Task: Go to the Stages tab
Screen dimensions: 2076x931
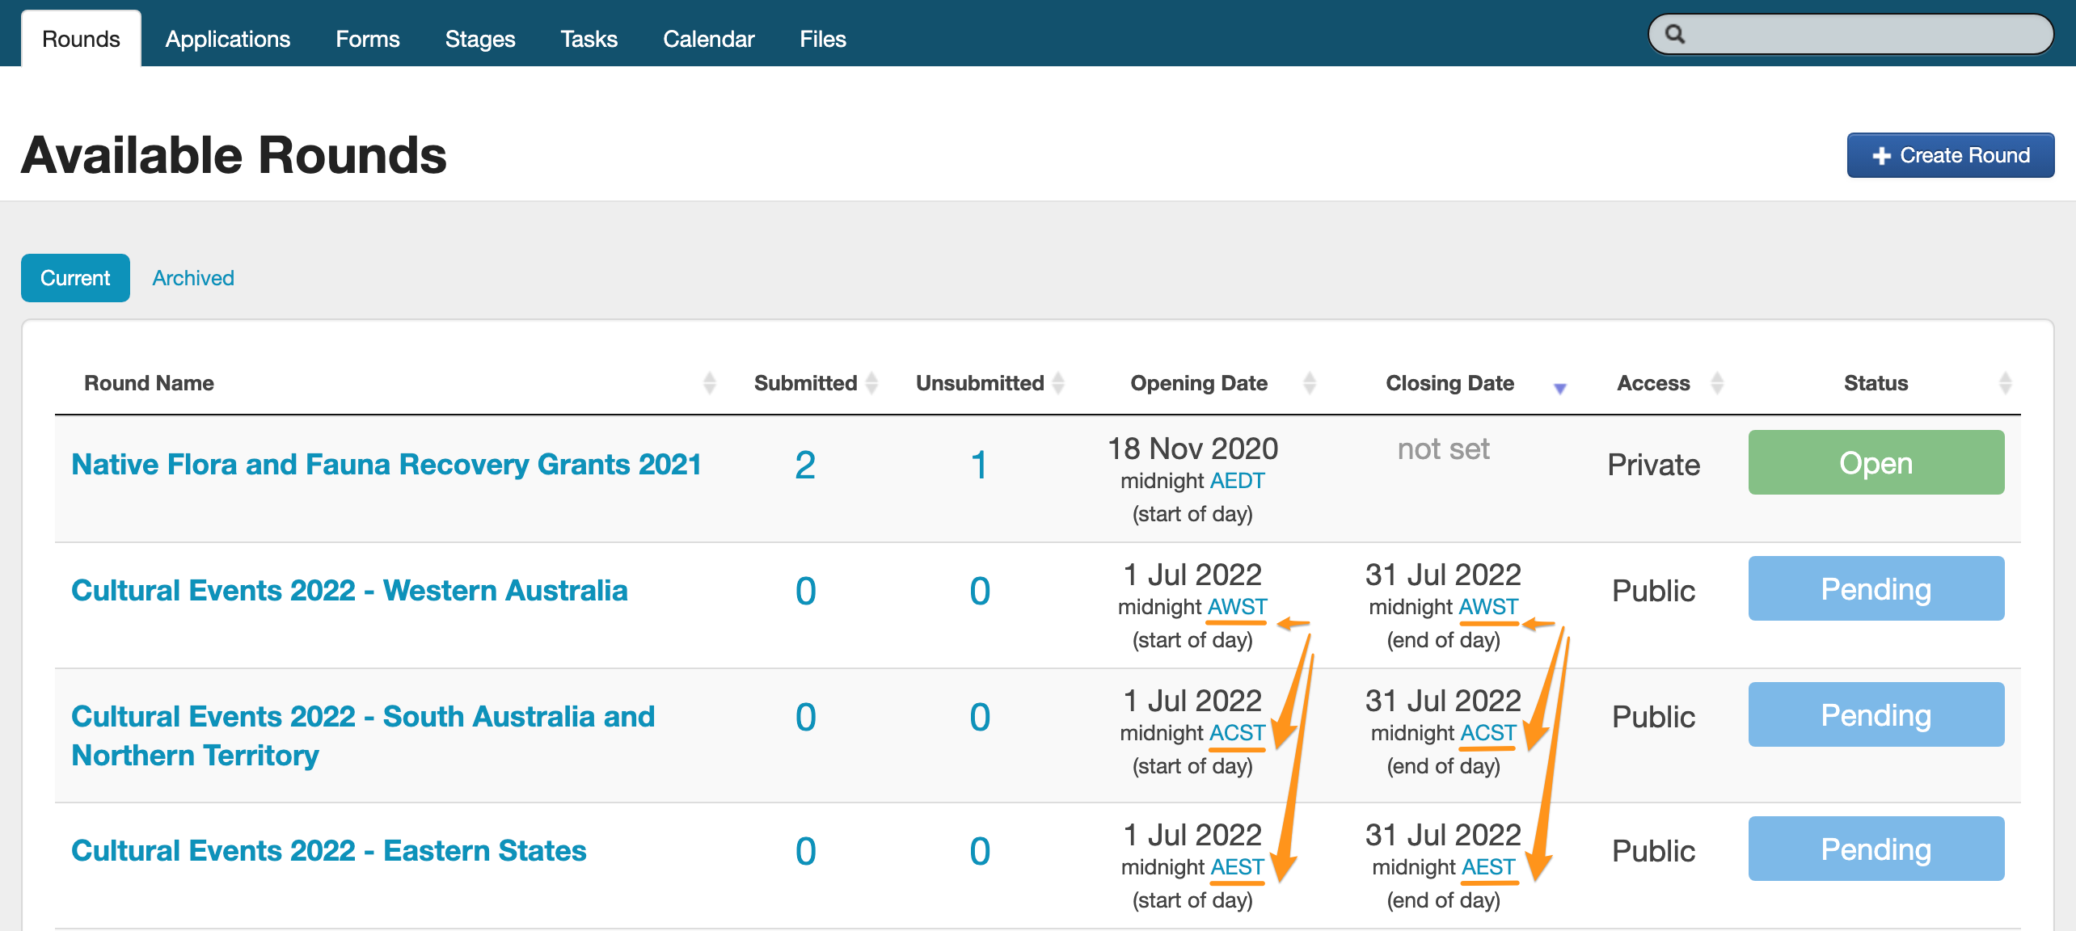Action: coord(479,39)
